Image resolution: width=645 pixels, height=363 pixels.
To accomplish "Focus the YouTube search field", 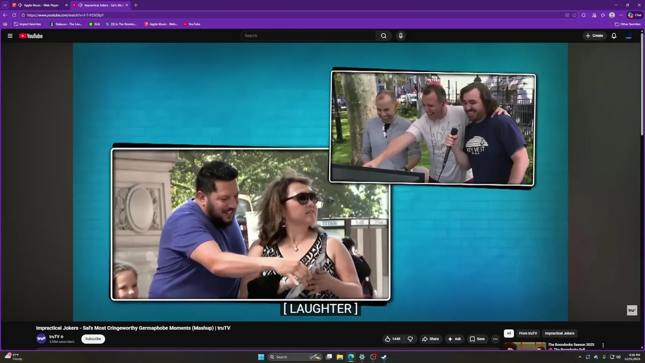I will tap(308, 36).
